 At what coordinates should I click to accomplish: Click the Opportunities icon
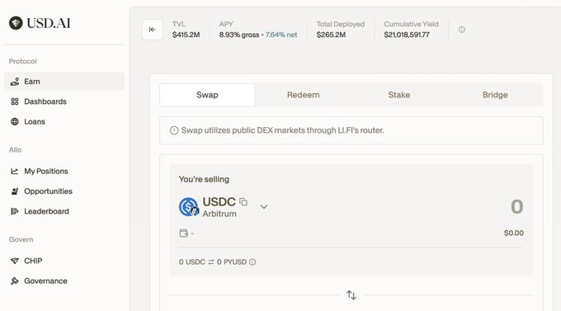15,191
